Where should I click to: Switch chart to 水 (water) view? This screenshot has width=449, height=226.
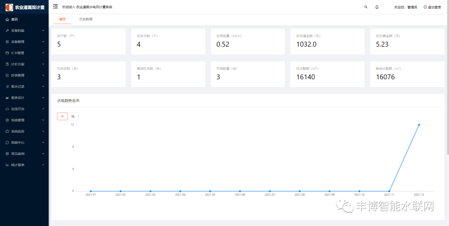(x=62, y=117)
